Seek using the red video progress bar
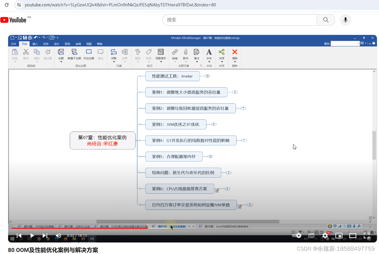 click(80, 228)
